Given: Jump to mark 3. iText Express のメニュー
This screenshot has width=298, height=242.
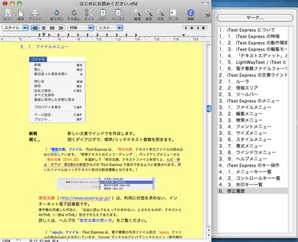Looking at the screenshot, I should pos(253,101).
